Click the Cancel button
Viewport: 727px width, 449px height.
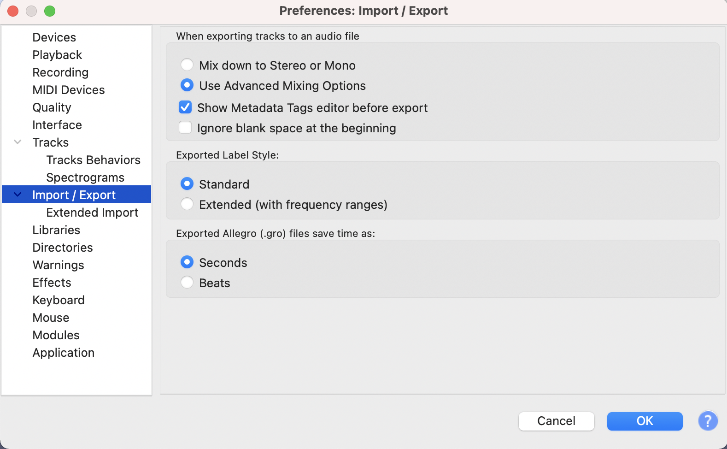(556, 421)
